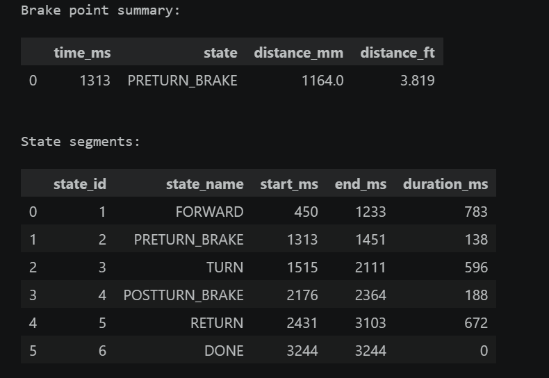Select the RETURN state name cell
The height and width of the screenshot is (378, 549).
(217, 322)
